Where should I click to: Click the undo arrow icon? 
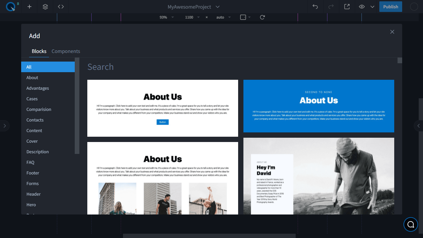(315, 7)
